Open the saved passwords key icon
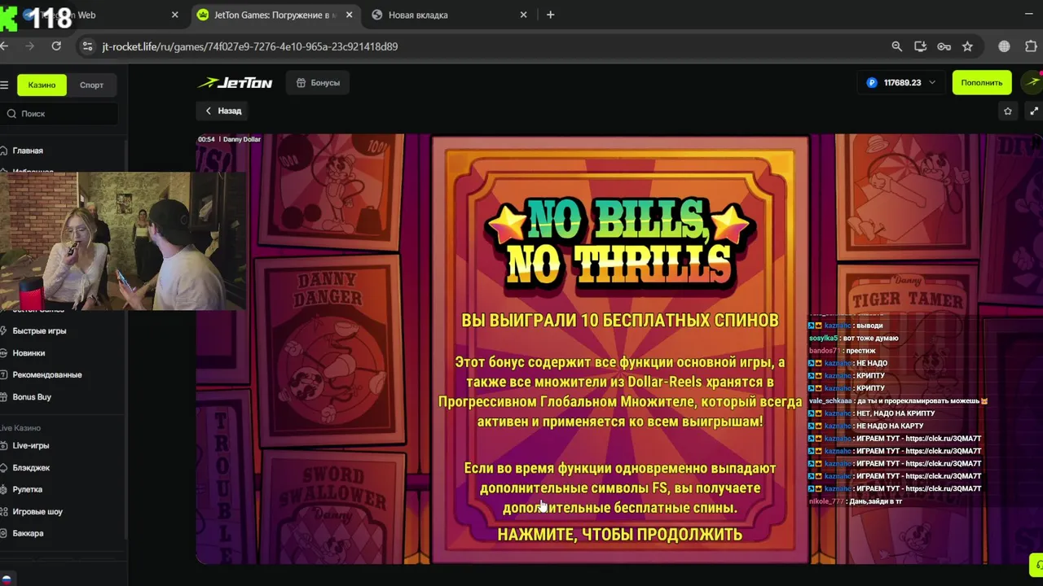 pos(944,46)
